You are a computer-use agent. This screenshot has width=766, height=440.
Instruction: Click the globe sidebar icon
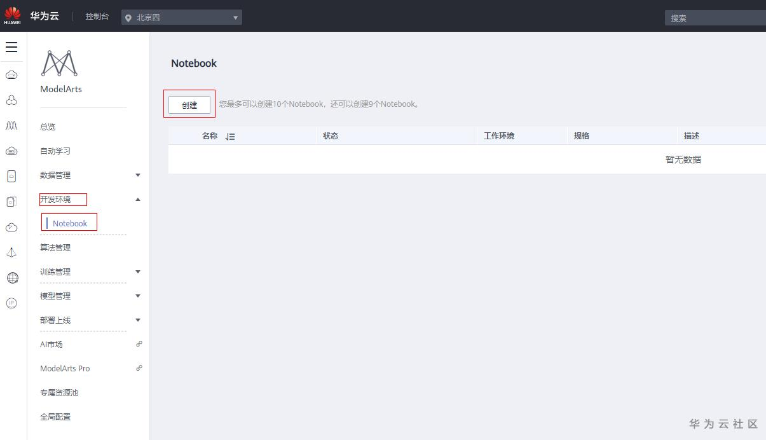(x=11, y=278)
